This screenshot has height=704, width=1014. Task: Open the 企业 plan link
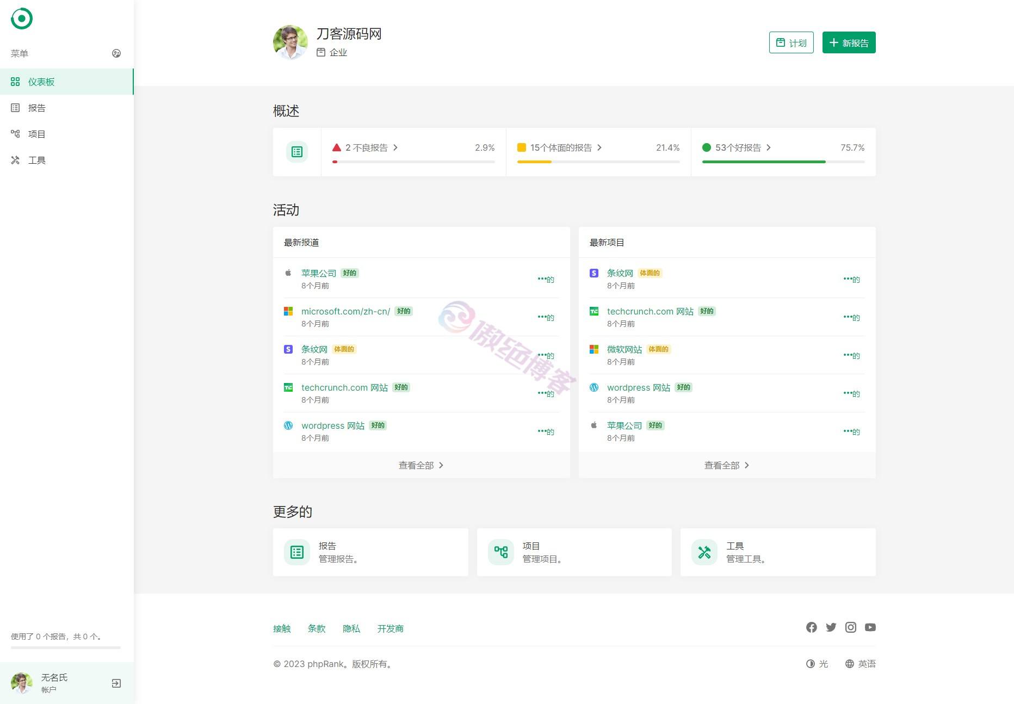point(332,52)
